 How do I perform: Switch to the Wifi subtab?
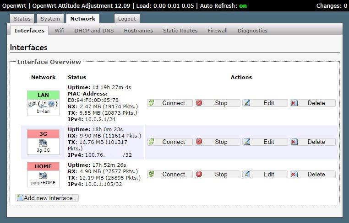[60, 31]
